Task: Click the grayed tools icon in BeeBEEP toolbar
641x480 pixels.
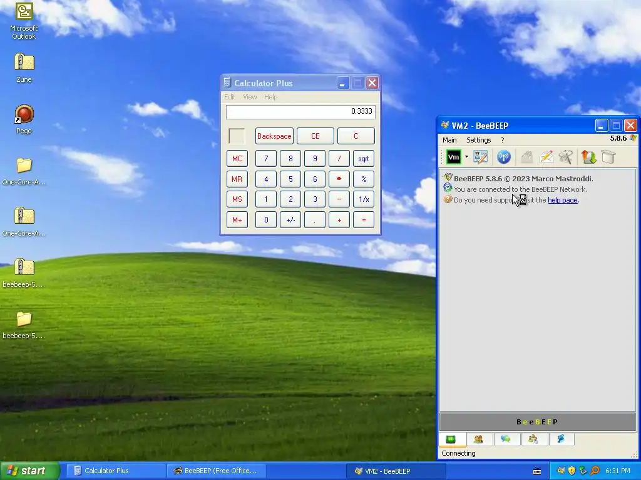Action: point(566,157)
